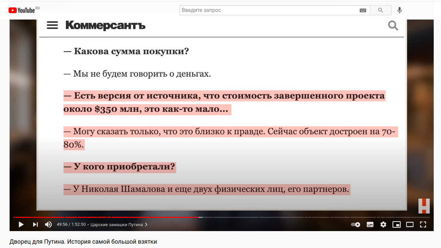Play the video
The height and width of the screenshot is (248, 441).
click(x=21, y=224)
